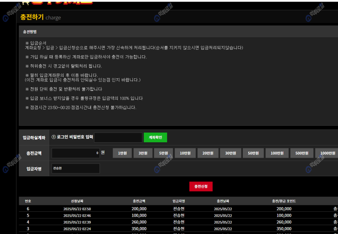Submit with the red 충전신청 button

coord(201,186)
